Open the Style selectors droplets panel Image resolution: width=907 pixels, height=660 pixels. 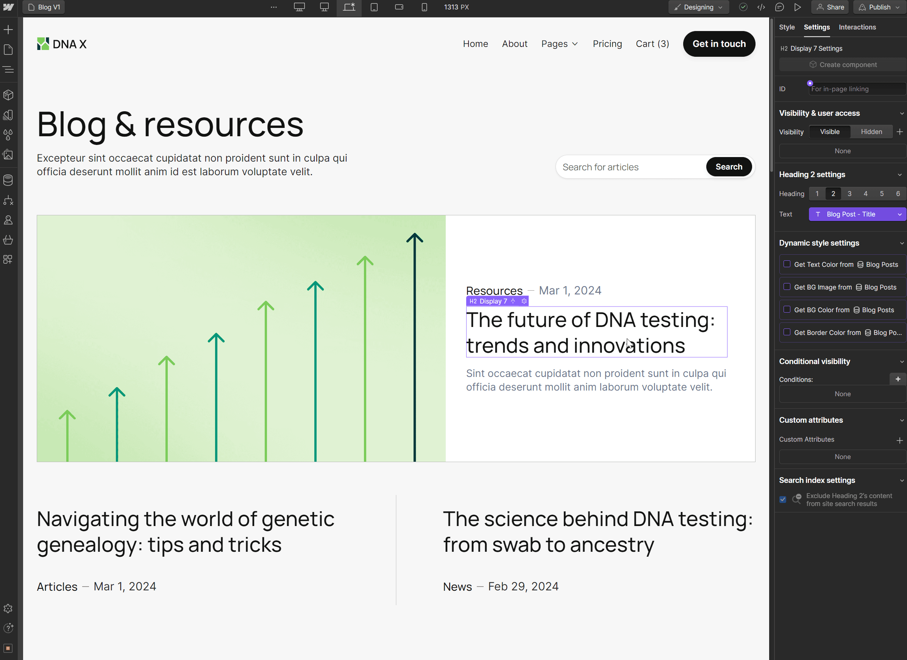pyautogui.click(x=8, y=135)
